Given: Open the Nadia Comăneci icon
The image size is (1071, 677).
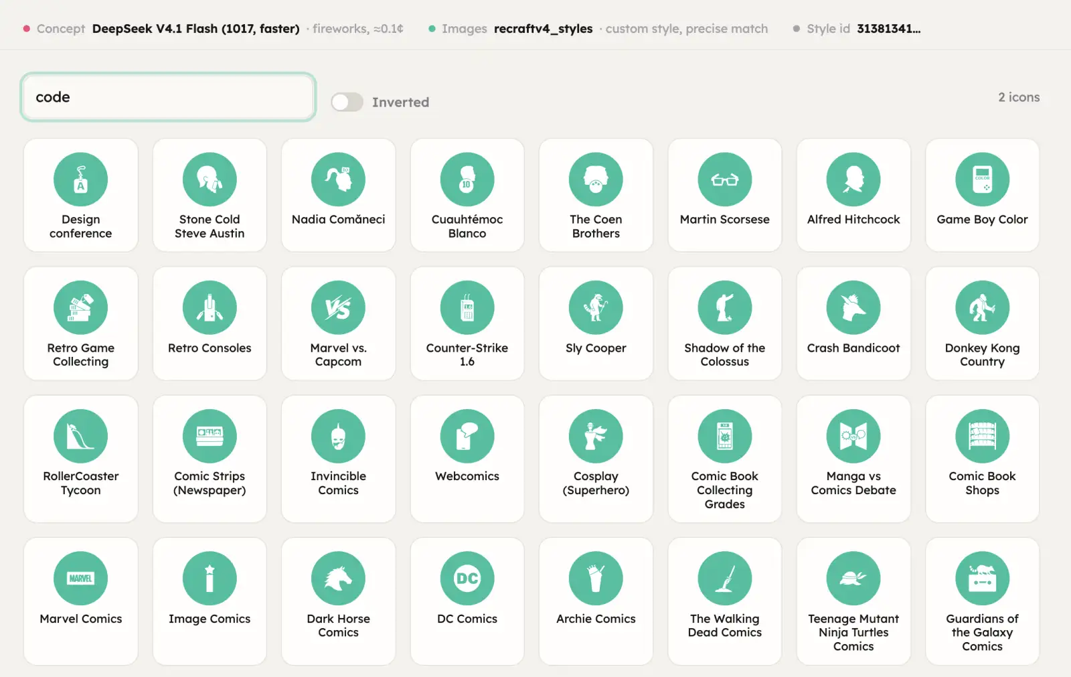Looking at the screenshot, I should (x=338, y=179).
